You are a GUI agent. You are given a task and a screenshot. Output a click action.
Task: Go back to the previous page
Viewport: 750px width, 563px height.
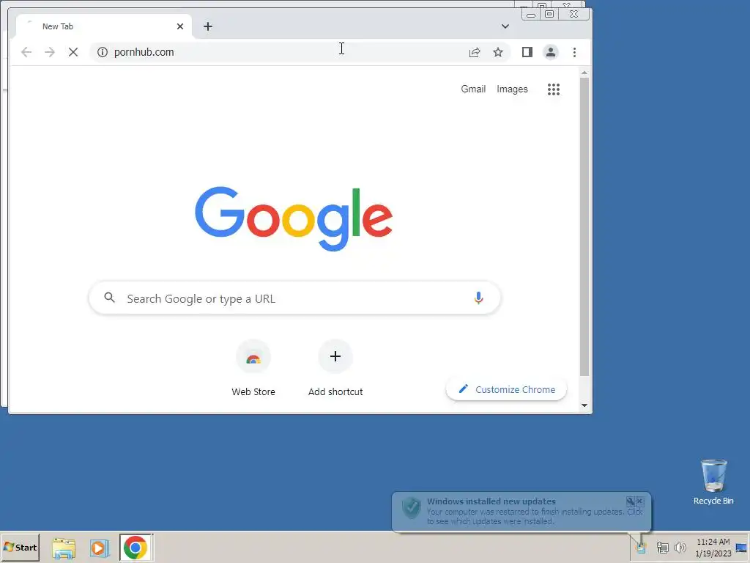(26, 52)
